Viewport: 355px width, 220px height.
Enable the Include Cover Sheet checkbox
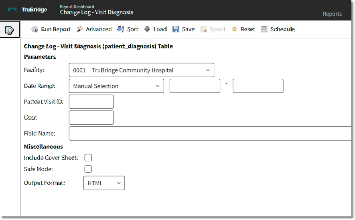(88, 158)
